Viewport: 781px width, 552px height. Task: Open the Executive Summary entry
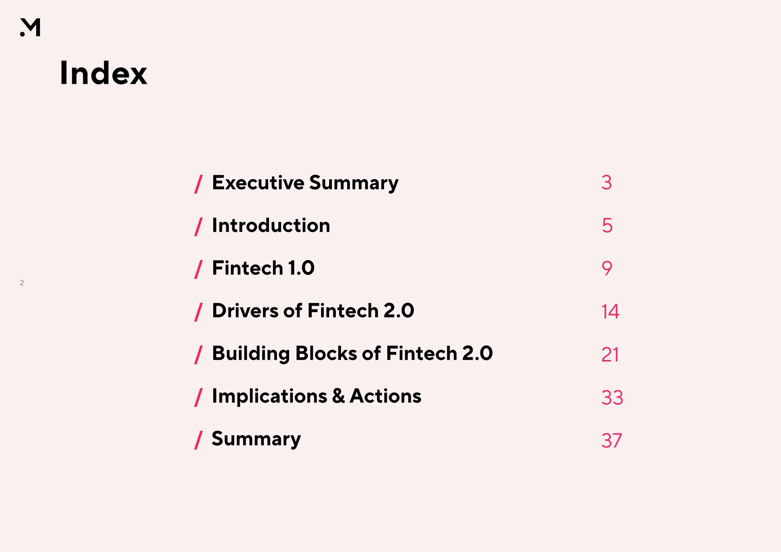[305, 183]
